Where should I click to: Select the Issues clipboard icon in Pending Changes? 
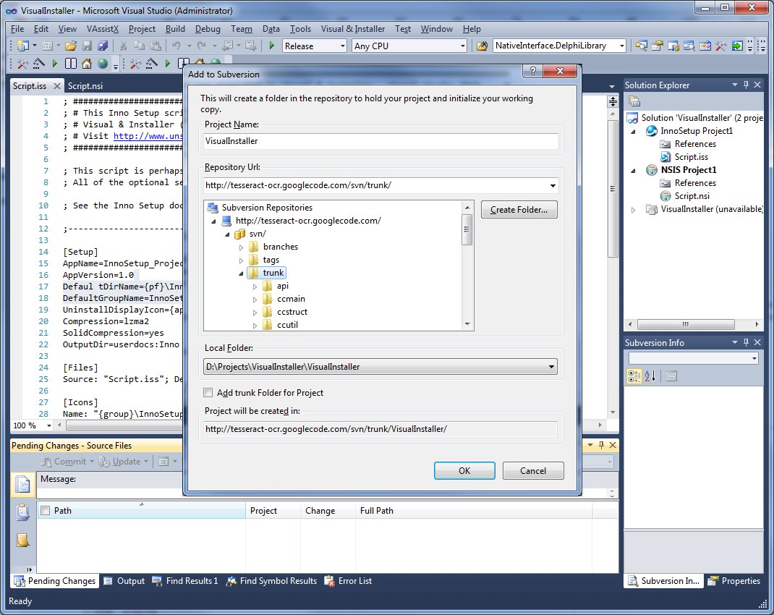click(22, 512)
